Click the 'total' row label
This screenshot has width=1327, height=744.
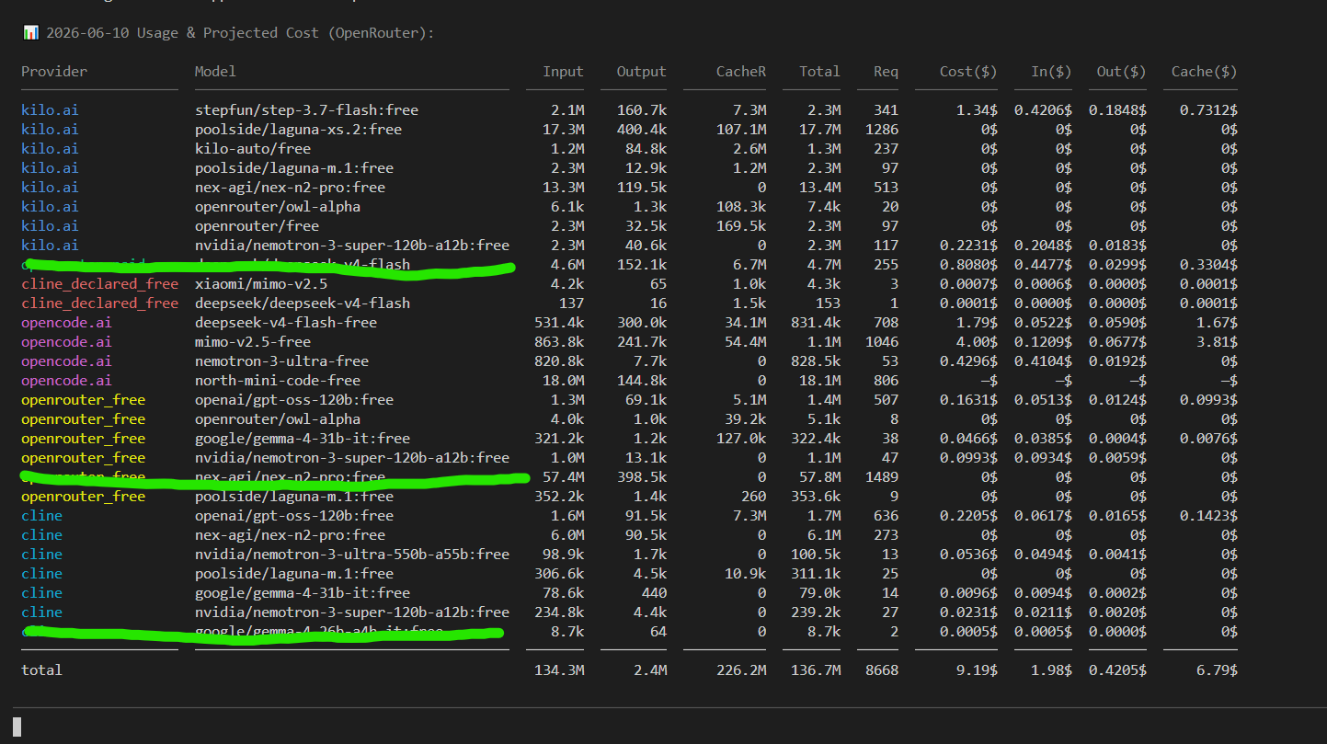pyautogui.click(x=41, y=670)
